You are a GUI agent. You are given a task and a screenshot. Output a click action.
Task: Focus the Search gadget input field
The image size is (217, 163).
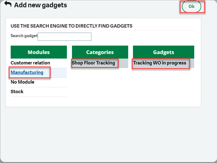coord(64,37)
